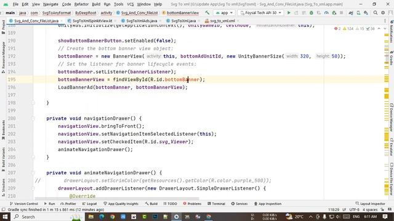Open Device File Explorer on right sidebar
The image size is (394, 221).
tap(392, 179)
